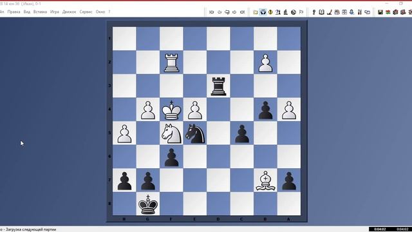Open the Вставка menu
The width and height of the screenshot is (412, 232).
pyautogui.click(x=40, y=12)
